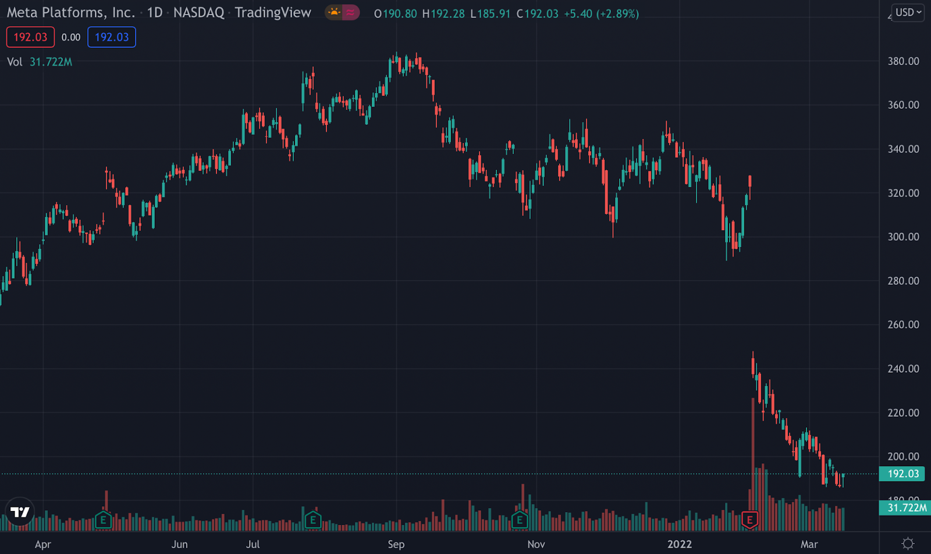Click the 320.00 price scale label

[904, 193]
